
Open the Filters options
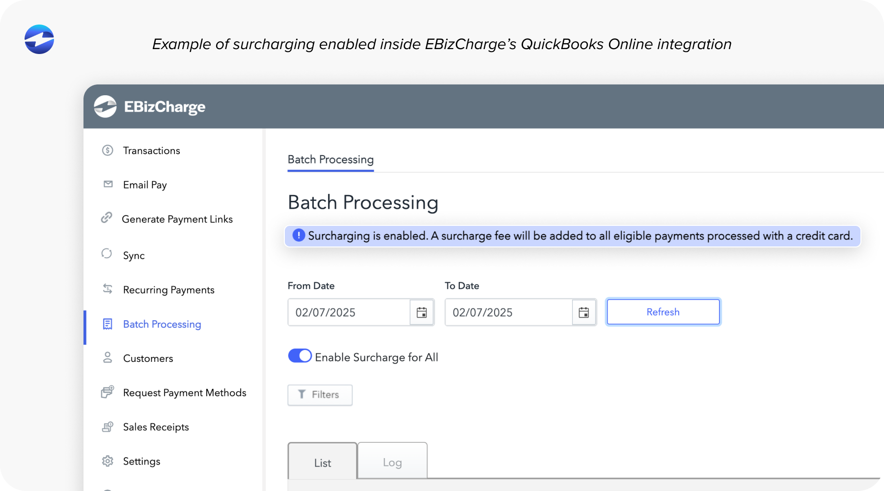pos(320,395)
